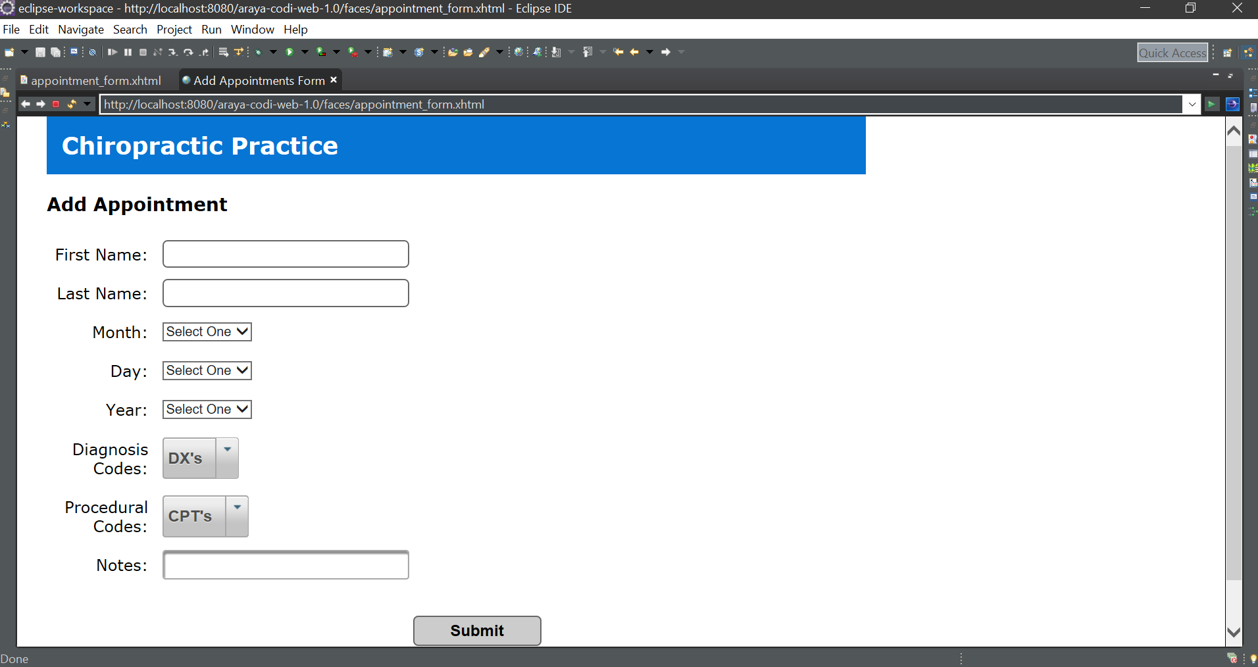The width and height of the screenshot is (1258, 667).
Task: Open the page in an external browser
Action: click(1233, 104)
